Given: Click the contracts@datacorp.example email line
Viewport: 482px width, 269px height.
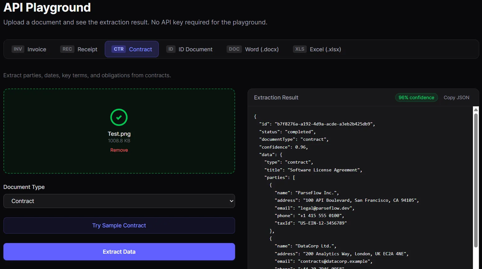Looking at the screenshot, I should [324, 261].
